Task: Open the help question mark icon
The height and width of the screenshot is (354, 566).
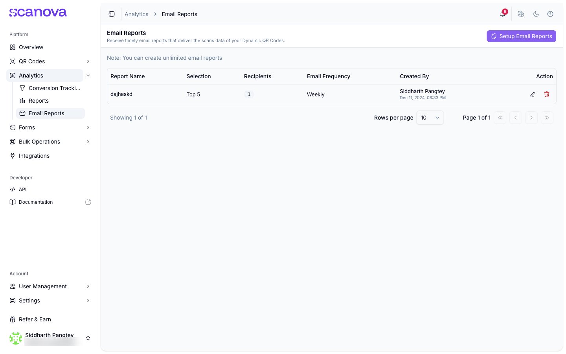Action: pyautogui.click(x=550, y=14)
